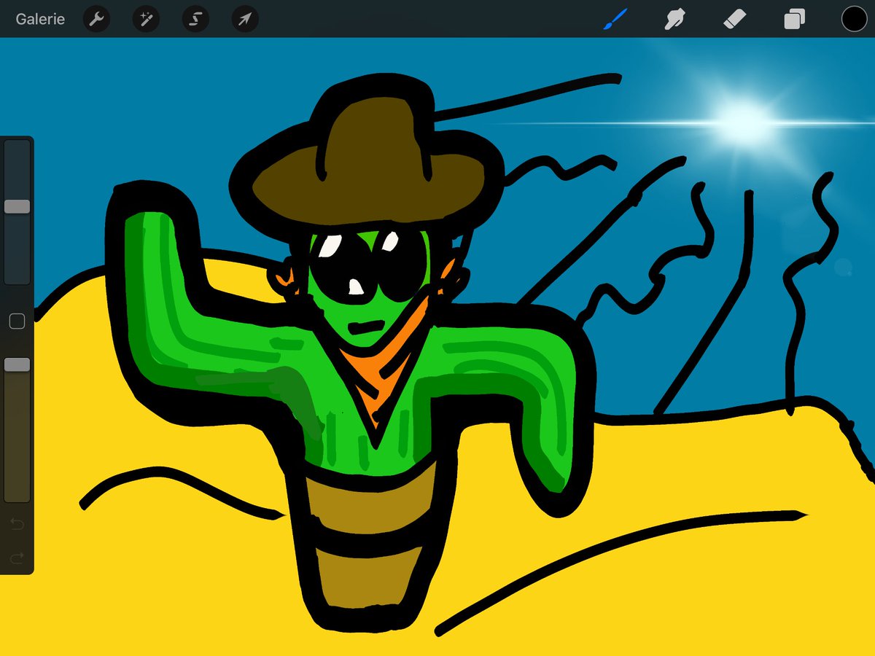875x656 pixels.
Task: Open the Adjustments magic wand menu
Action: [146, 19]
